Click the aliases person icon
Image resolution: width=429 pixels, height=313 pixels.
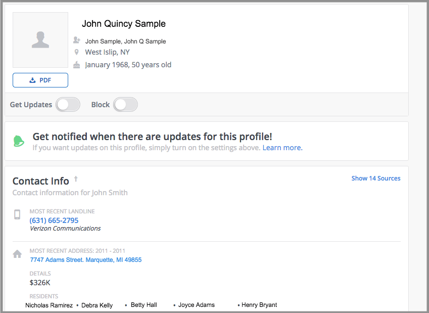pos(77,40)
